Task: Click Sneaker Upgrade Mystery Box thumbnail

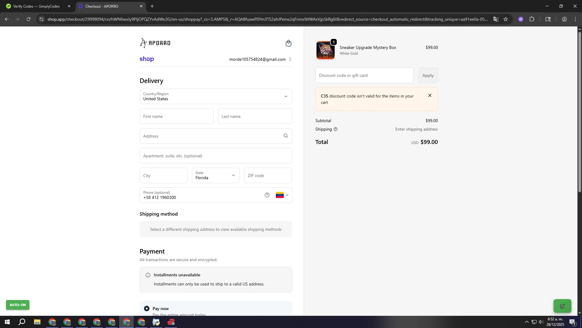Action: [326, 50]
